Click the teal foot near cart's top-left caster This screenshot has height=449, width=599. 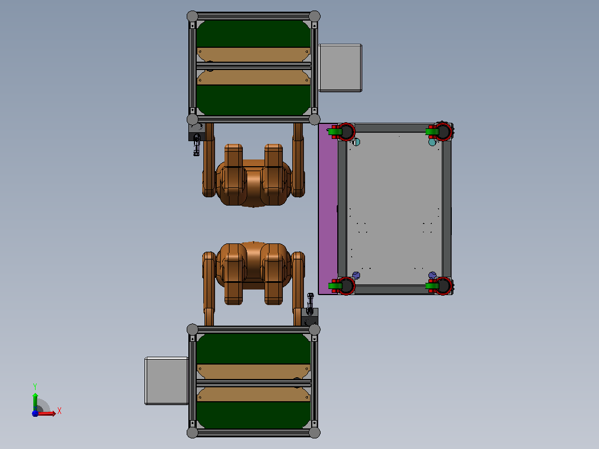point(356,142)
